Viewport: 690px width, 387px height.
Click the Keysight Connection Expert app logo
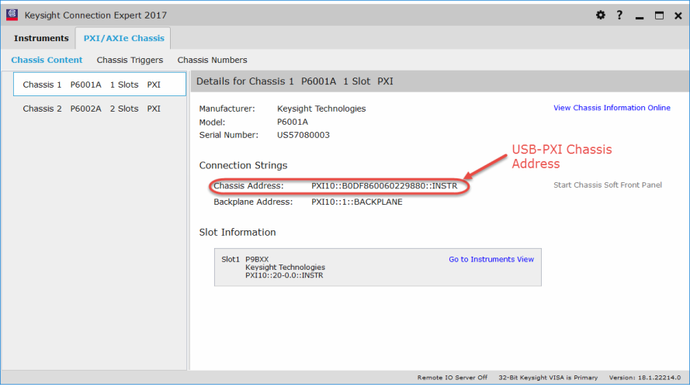coord(12,15)
